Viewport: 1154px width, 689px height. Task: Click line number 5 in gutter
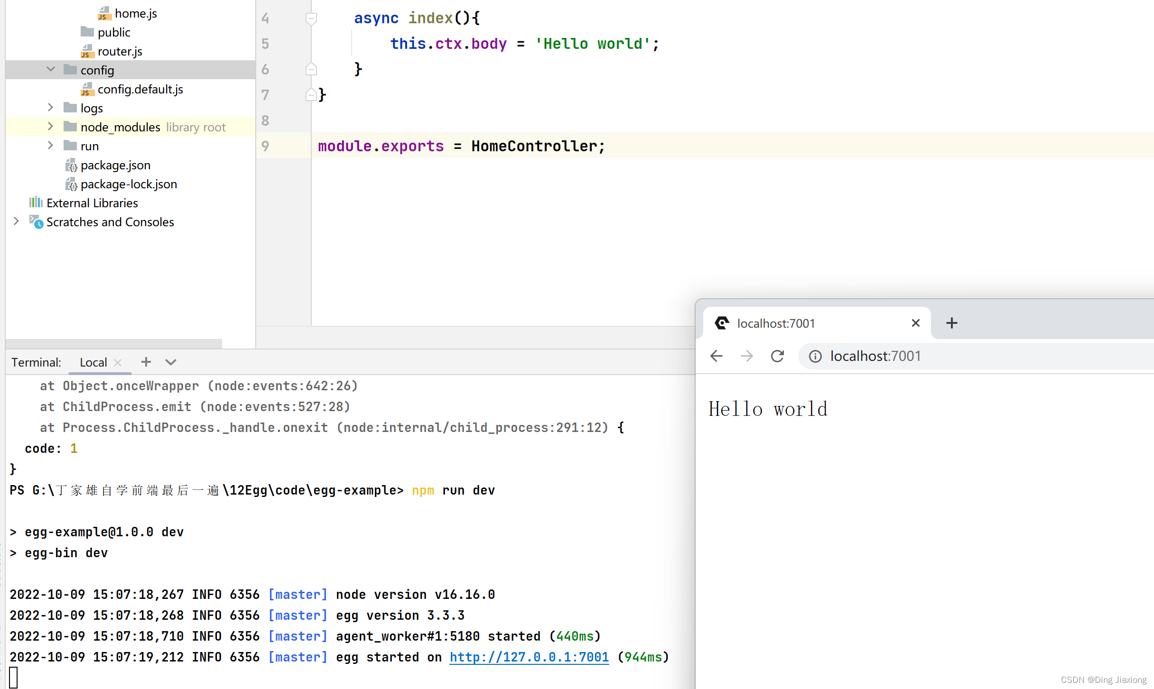tap(265, 44)
